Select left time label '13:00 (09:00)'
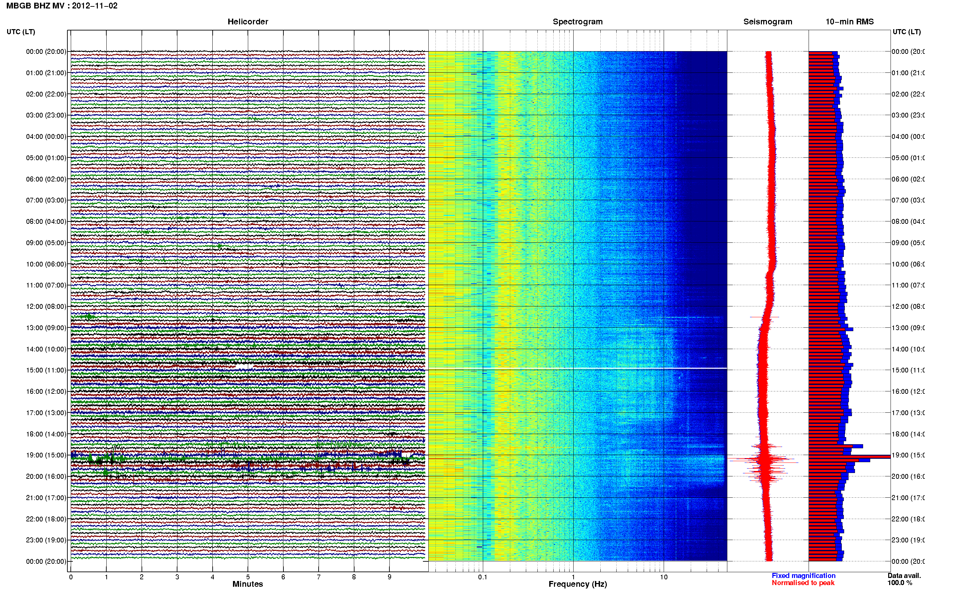The image size is (963, 602). pos(46,328)
